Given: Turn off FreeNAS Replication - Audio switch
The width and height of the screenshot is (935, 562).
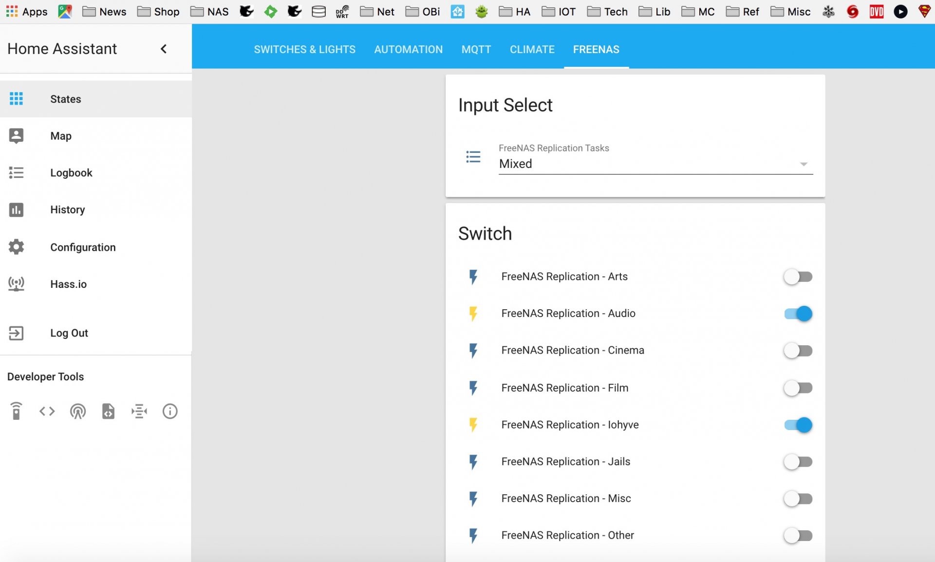Looking at the screenshot, I should pyautogui.click(x=798, y=314).
